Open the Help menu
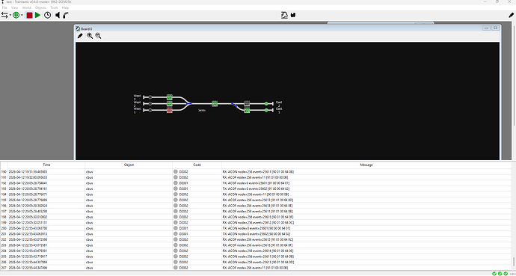This screenshot has height=276, width=516. click(x=65, y=7)
